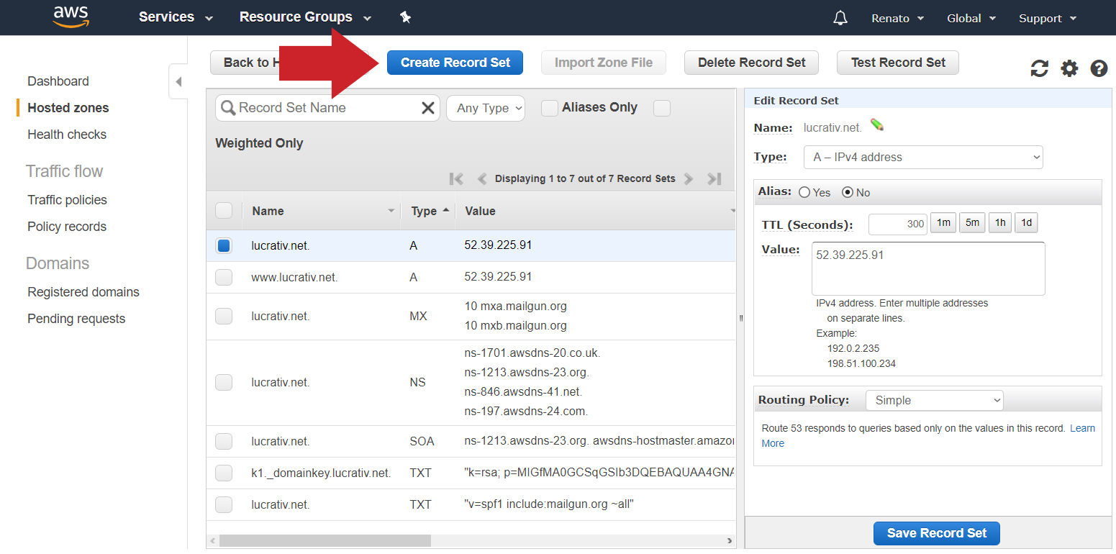
Task: Open the Resource Groups menu
Action: click(305, 17)
